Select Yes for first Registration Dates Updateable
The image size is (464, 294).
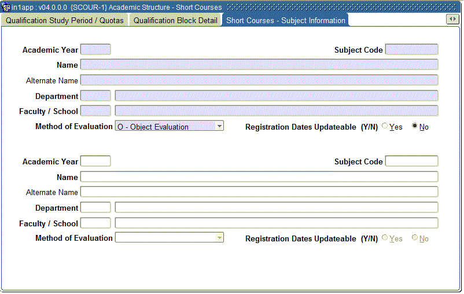pyautogui.click(x=385, y=126)
